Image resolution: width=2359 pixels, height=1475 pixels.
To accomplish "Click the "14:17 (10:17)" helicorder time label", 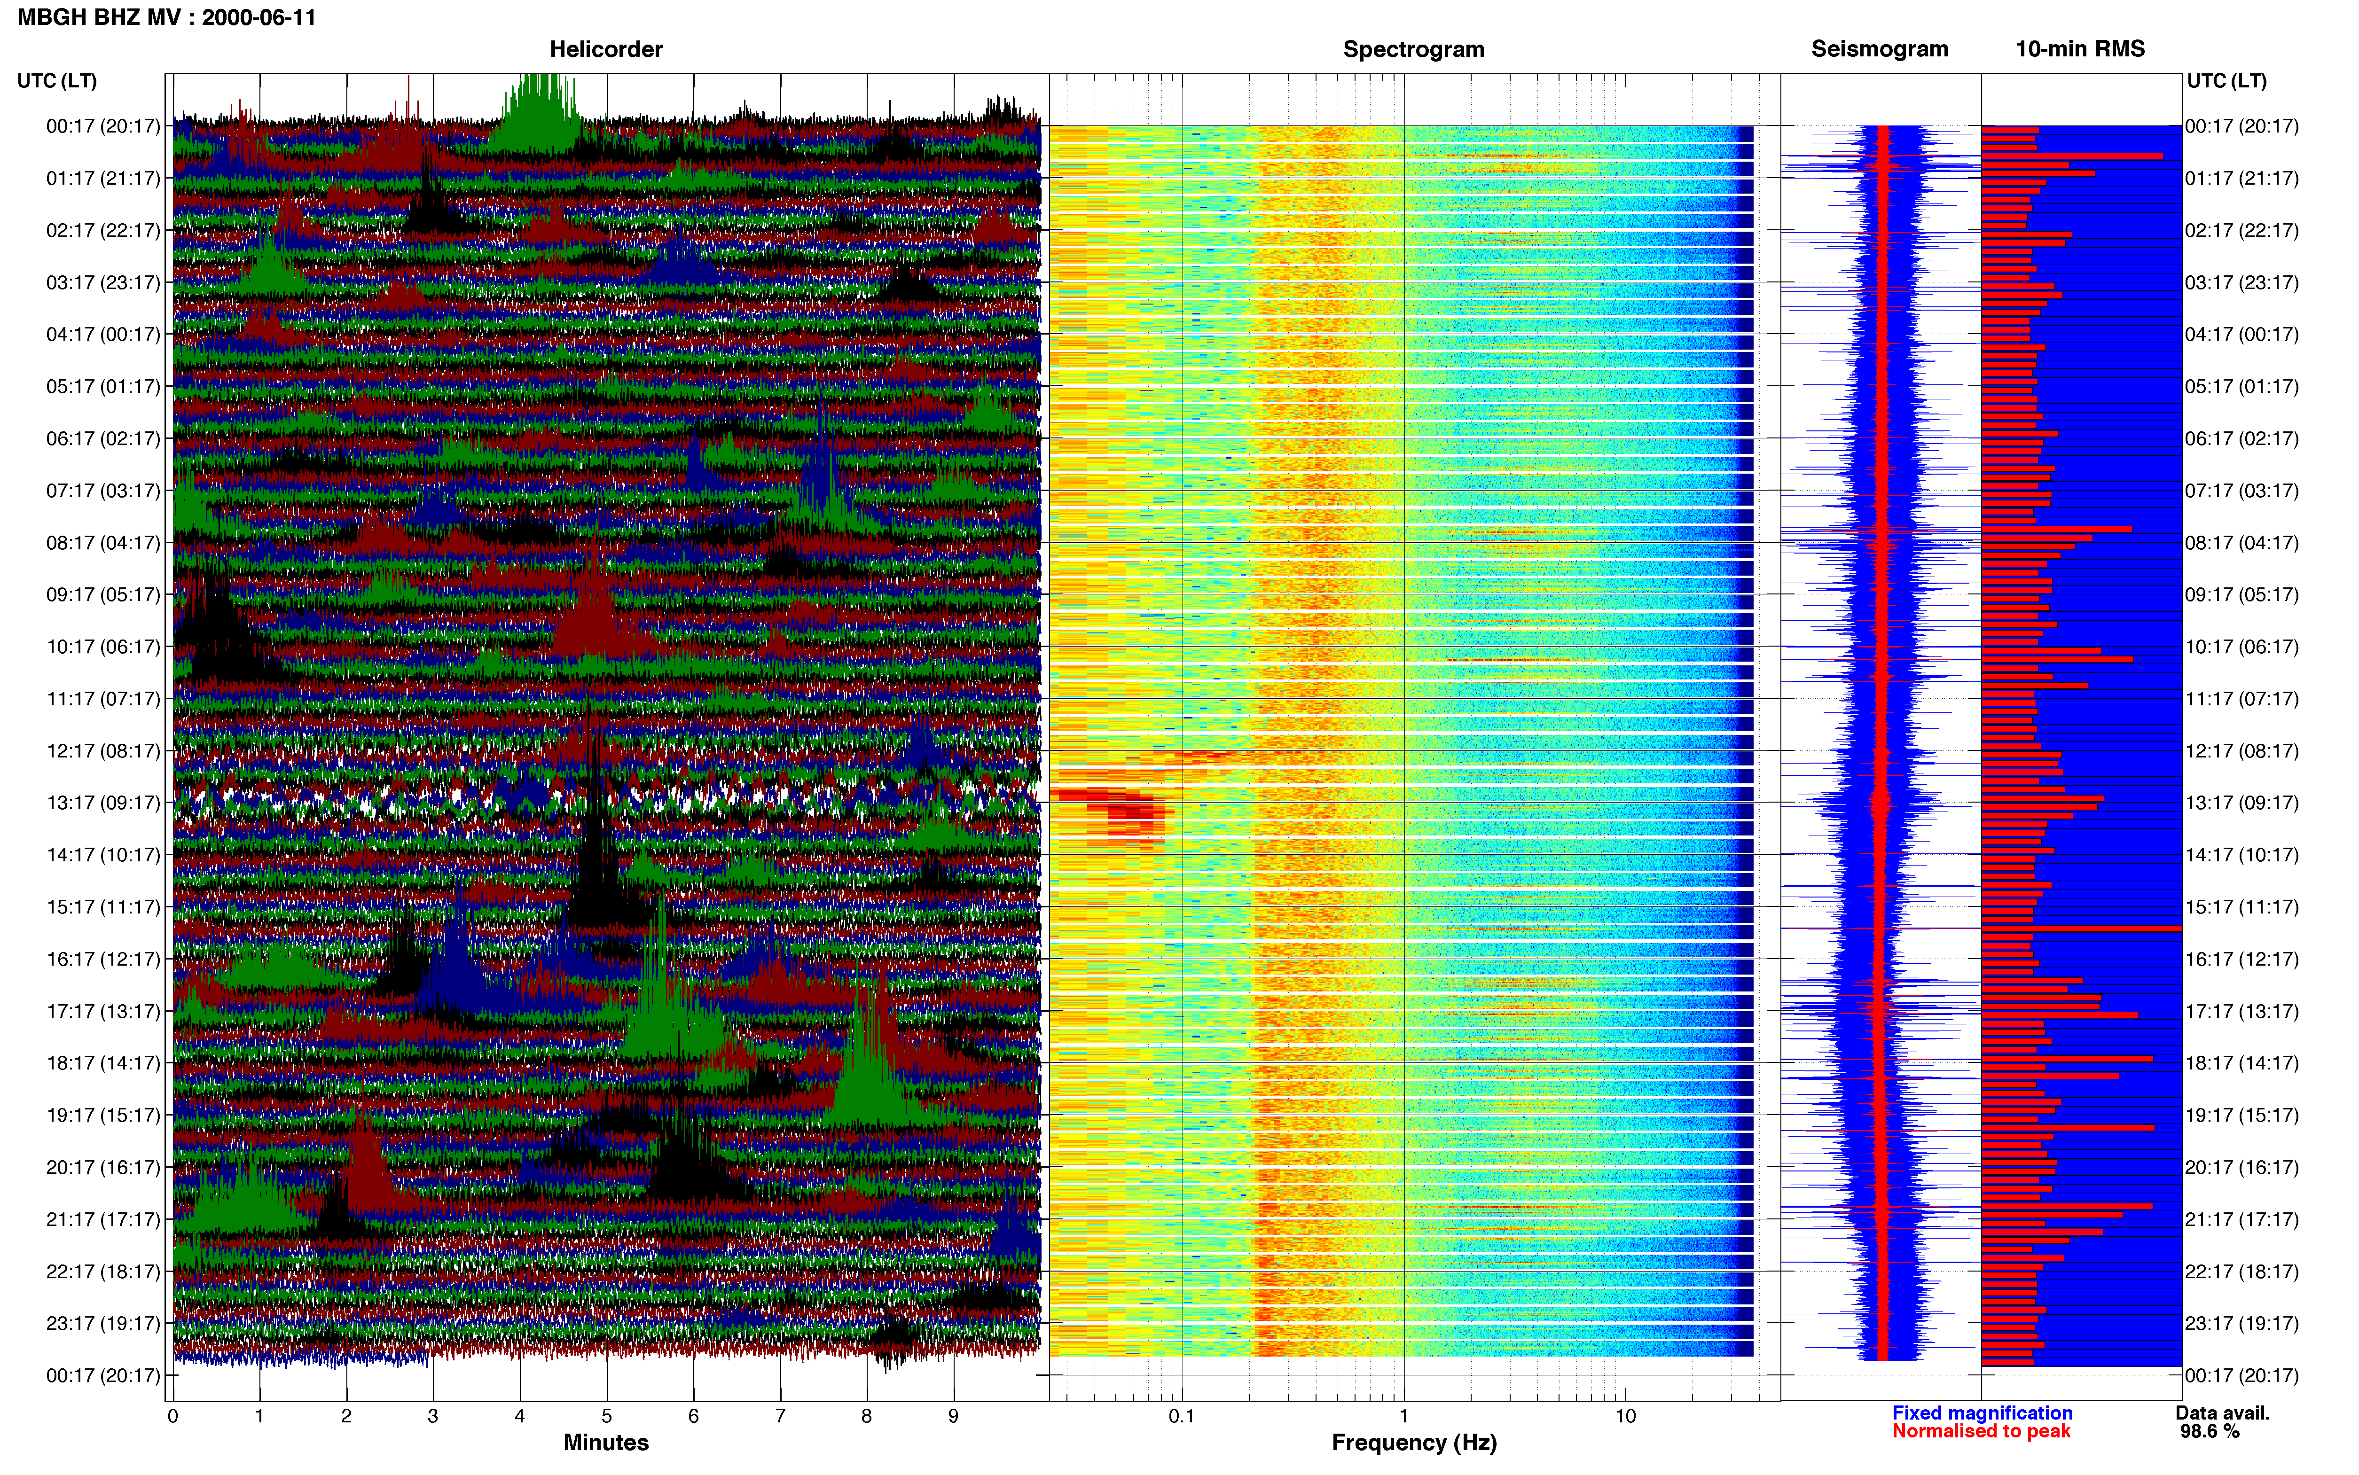I will [x=103, y=856].
